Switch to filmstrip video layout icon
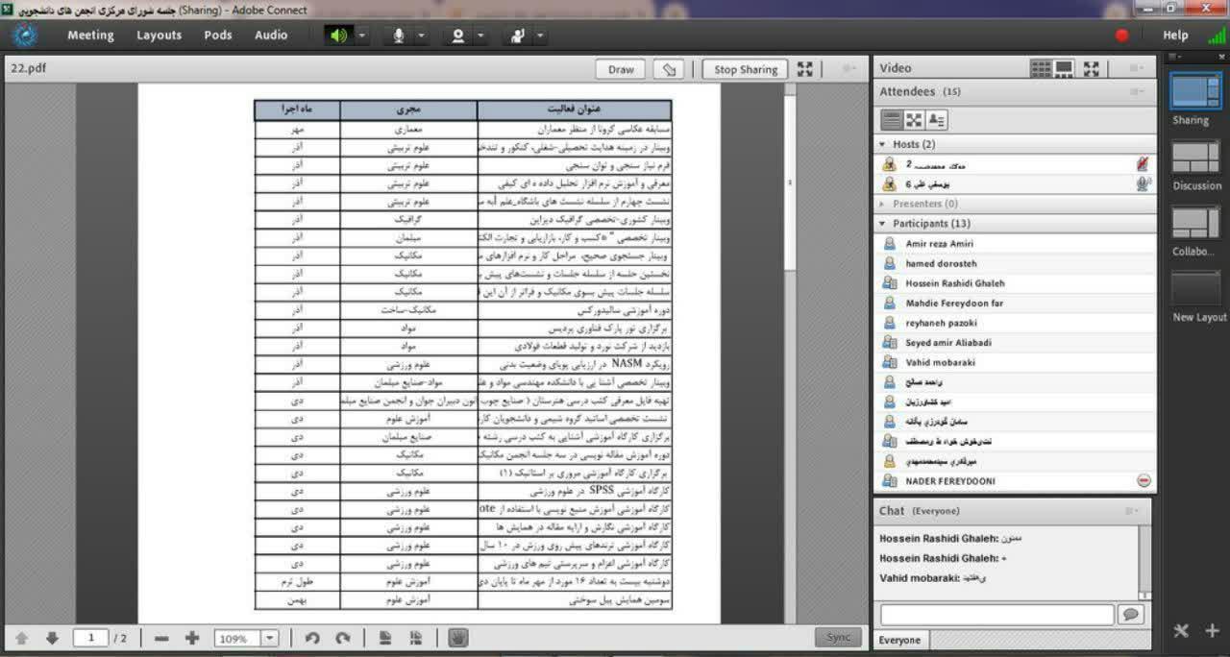 pyautogui.click(x=1064, y=68)
